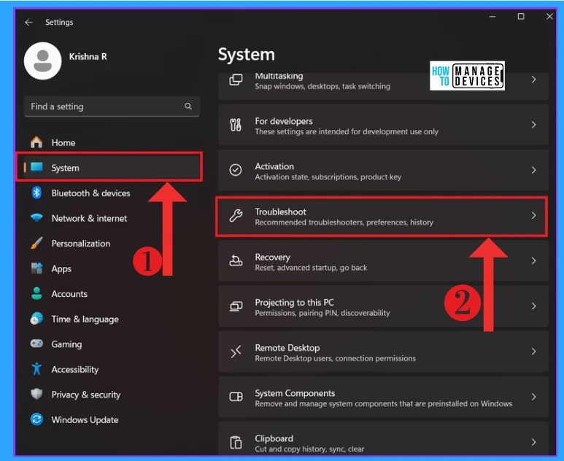Image resolution: width=564 pixels, height=461 pixels.
Task: Click 'Reset, advanced startup, go back' text
Action: coord(311,268)
